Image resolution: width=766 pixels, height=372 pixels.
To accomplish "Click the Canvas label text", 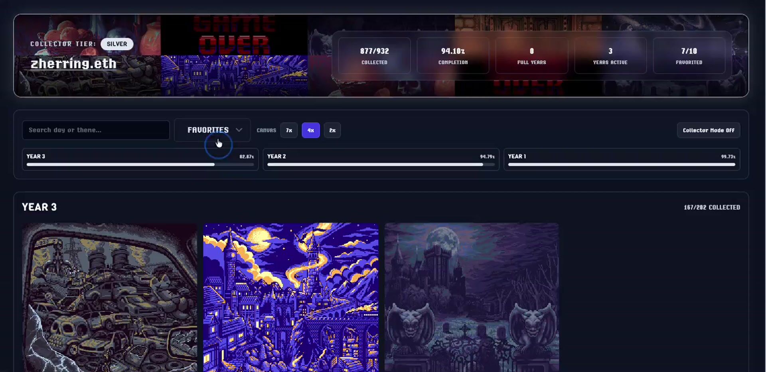I will [267, 130].
